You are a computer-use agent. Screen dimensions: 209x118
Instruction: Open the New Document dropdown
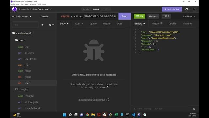click(x=41, y=9)
